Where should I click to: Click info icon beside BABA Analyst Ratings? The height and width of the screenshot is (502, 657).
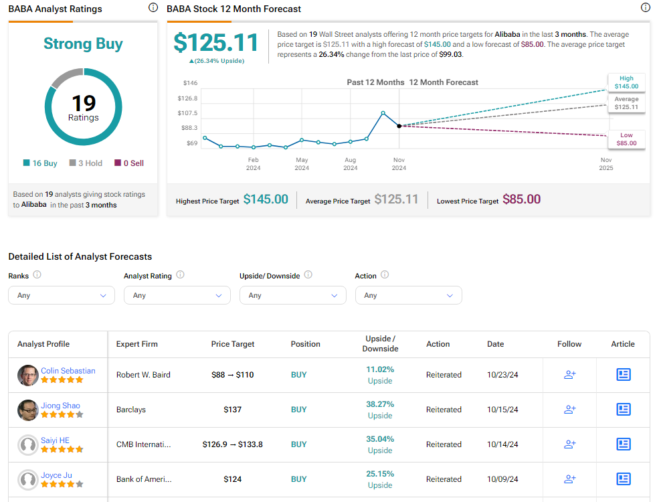pyautogui.click(x=153, y=8)
